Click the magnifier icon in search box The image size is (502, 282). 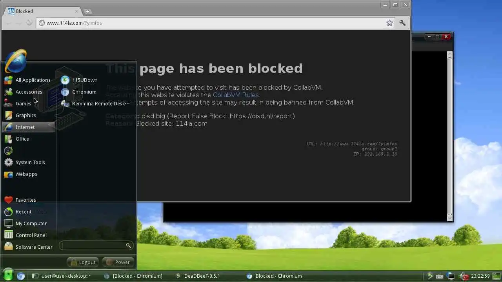[128, 246]
